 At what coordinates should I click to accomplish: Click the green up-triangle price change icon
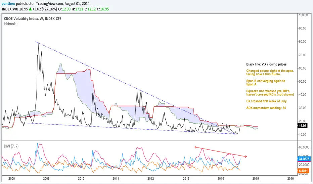30,9
